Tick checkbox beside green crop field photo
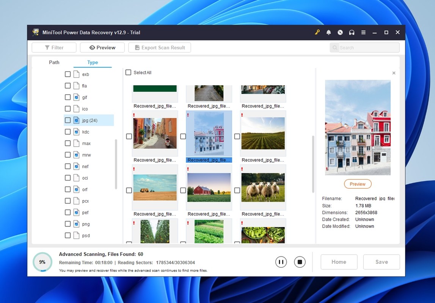The width and height of the screenshot is (435, 303). 237,136
